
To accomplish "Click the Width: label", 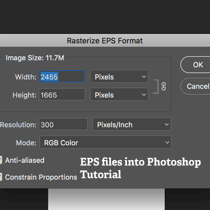I will point(26,77).
